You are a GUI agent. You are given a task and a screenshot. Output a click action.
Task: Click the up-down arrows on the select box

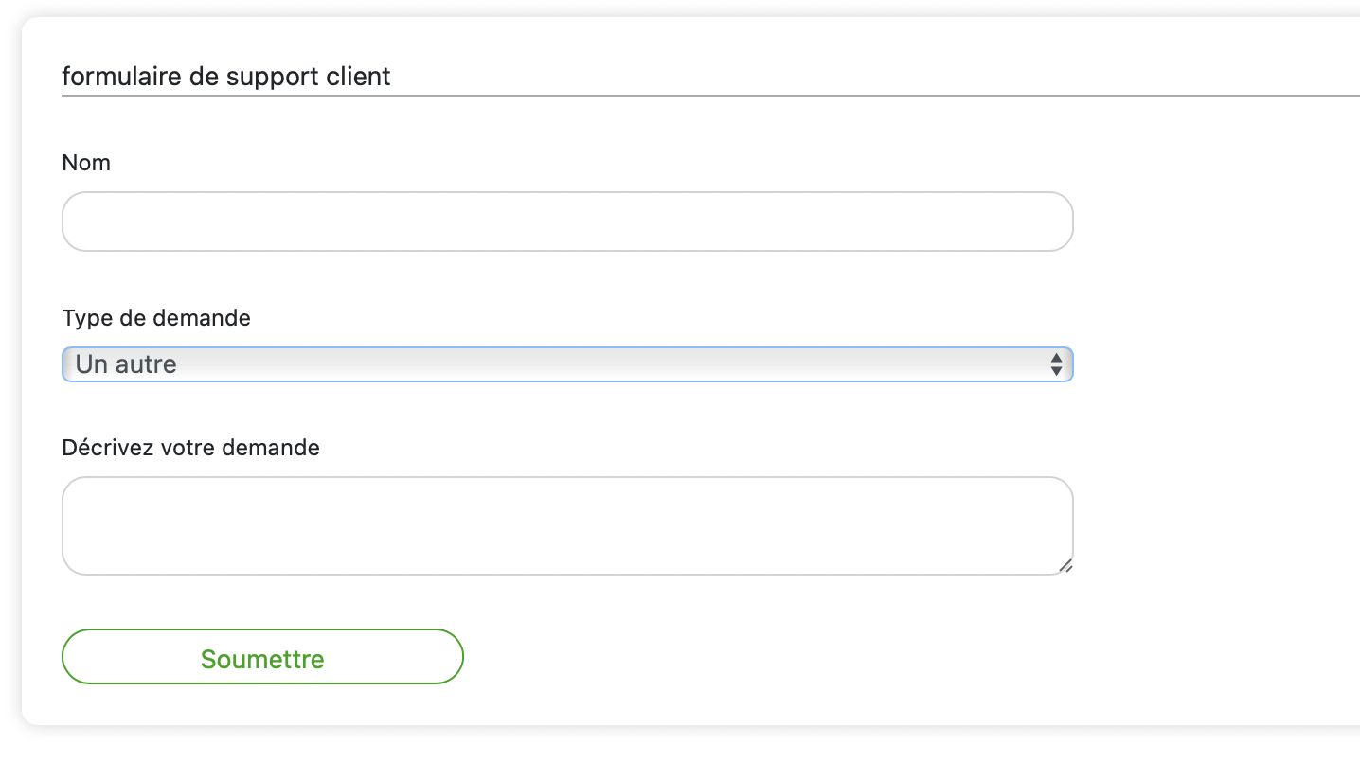click(x=1056, y=364)
